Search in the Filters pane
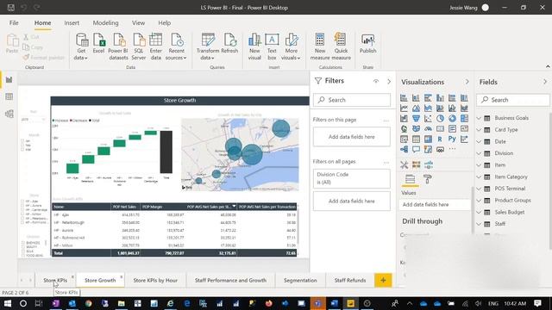This screenshot has height=310, width=552. tap(352, 100)
